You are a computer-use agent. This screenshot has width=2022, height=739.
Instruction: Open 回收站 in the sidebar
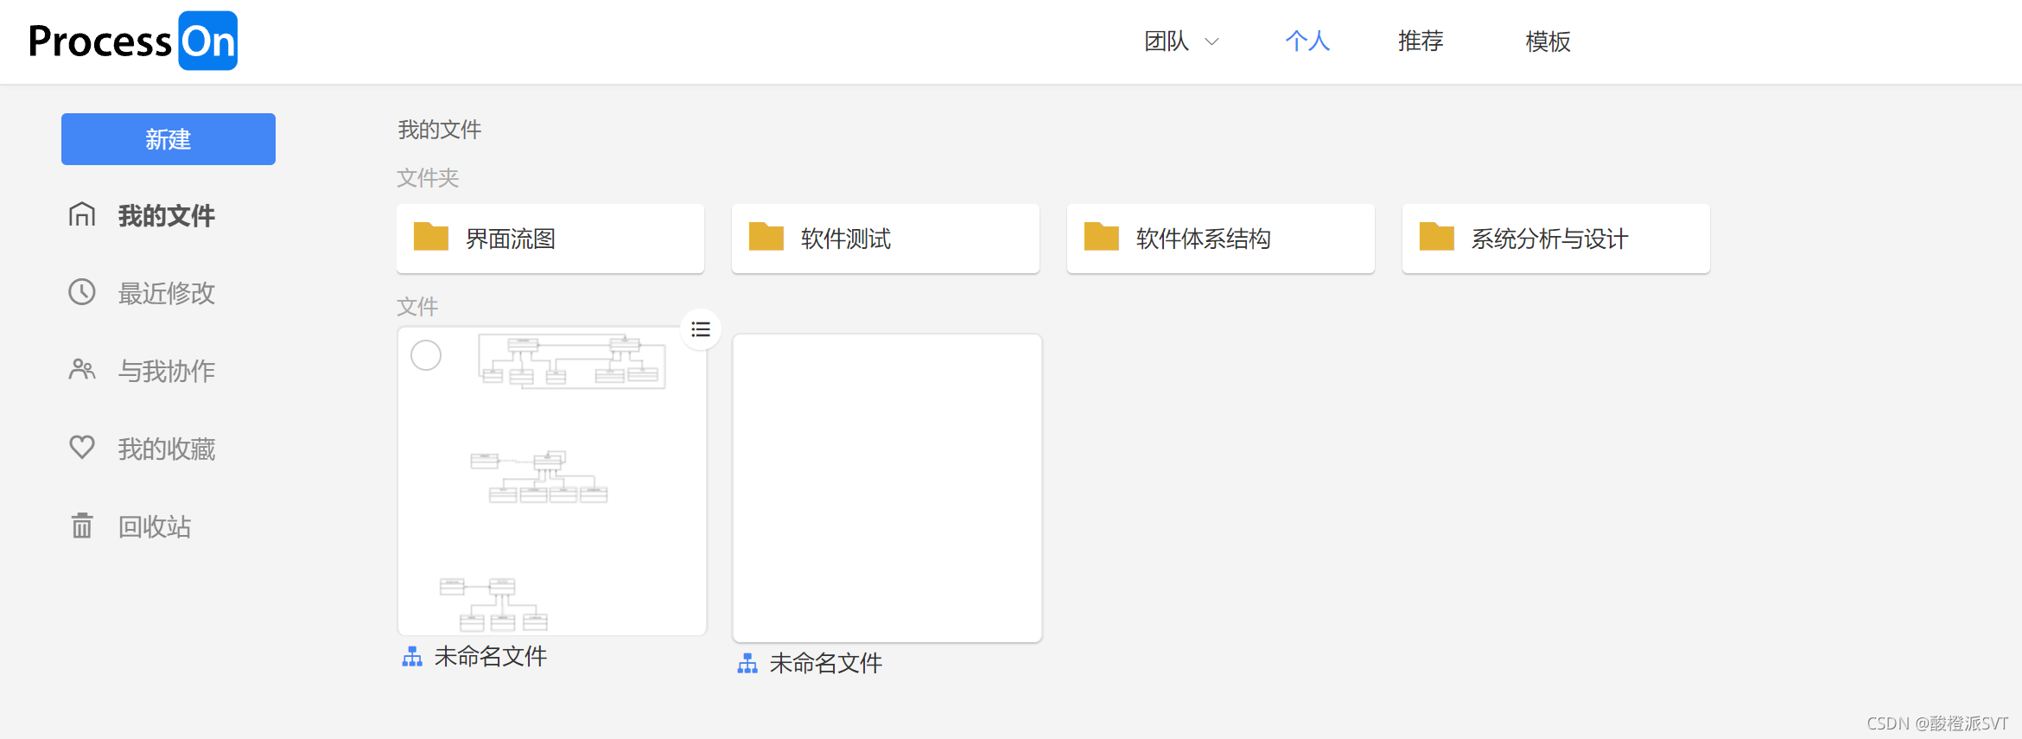(x=155, y=526)
